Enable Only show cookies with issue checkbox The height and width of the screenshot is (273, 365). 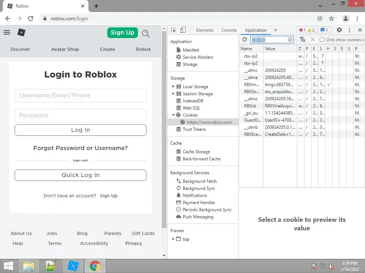pyautogui.click(x=322, y=39)
